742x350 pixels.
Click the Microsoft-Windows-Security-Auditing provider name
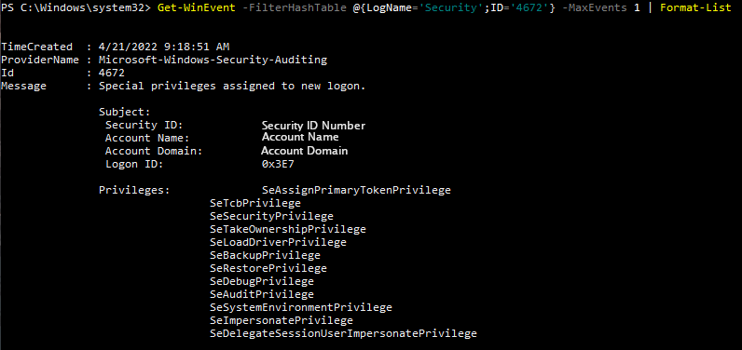[213, 60]
